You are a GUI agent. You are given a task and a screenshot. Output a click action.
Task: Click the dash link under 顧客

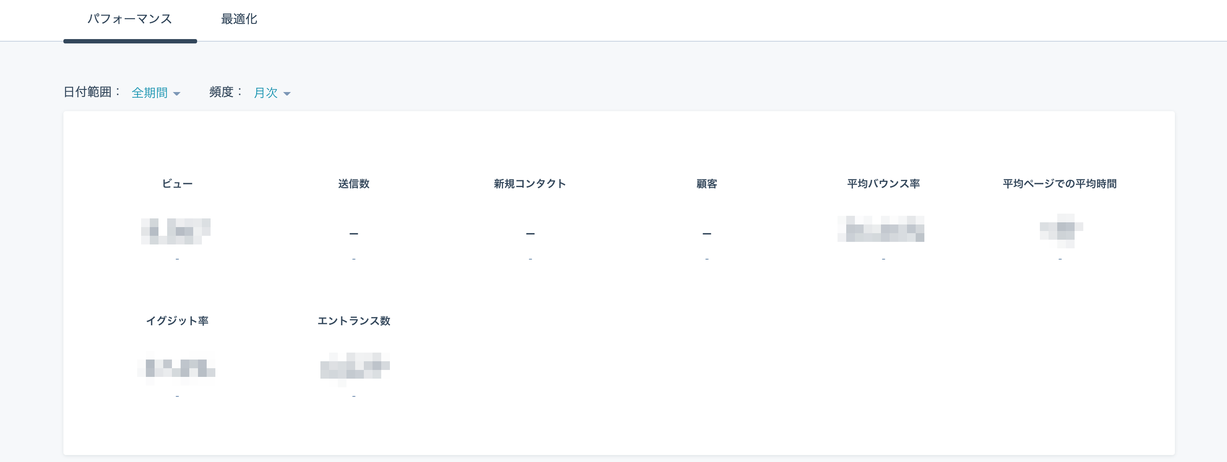point(707,258)
